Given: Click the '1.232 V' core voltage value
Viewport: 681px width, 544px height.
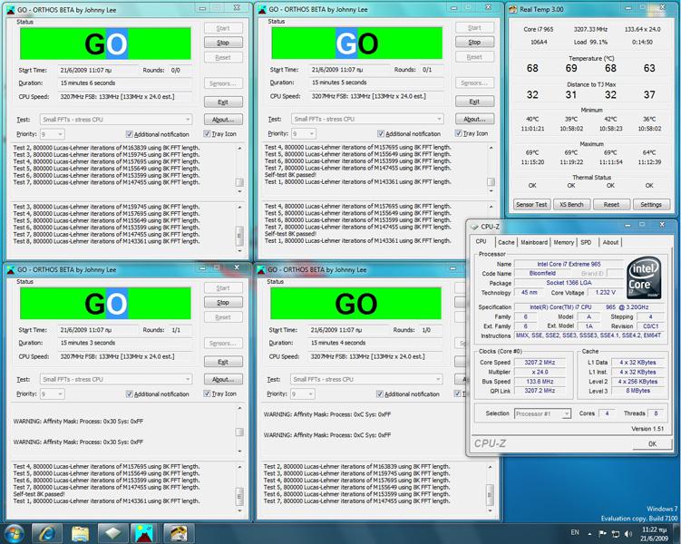Looking at the screenshot, I should pyautogui.click(x=606, y=292).
